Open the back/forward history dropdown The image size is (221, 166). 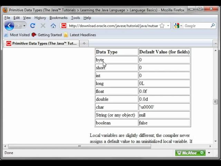25,26
